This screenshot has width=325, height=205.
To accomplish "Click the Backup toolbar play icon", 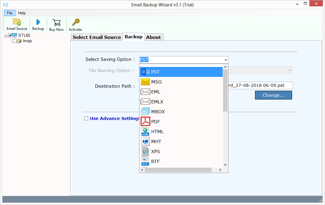I will coord(38,22).
